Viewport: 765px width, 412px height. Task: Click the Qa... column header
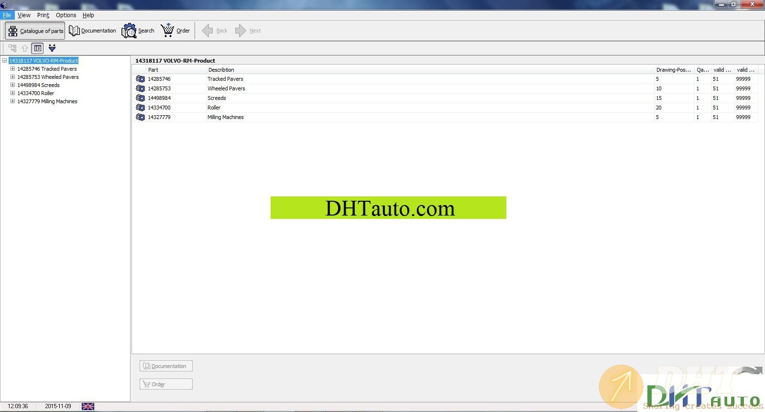tap(703, 70)
